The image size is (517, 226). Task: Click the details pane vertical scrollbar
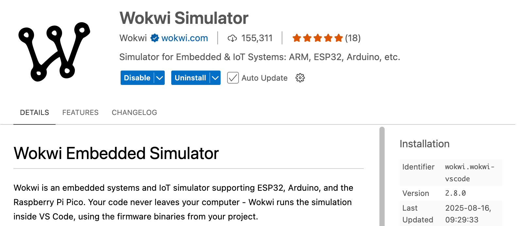click(382, 176)
